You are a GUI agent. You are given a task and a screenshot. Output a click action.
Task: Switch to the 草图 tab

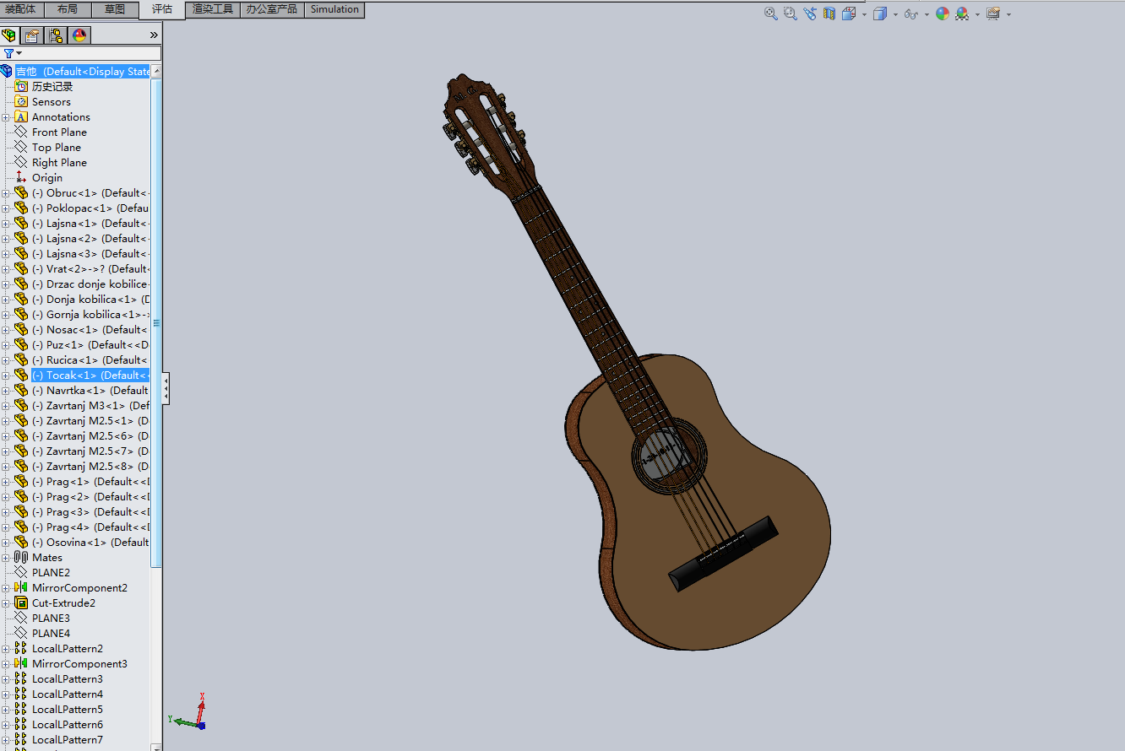pos(115,9)
